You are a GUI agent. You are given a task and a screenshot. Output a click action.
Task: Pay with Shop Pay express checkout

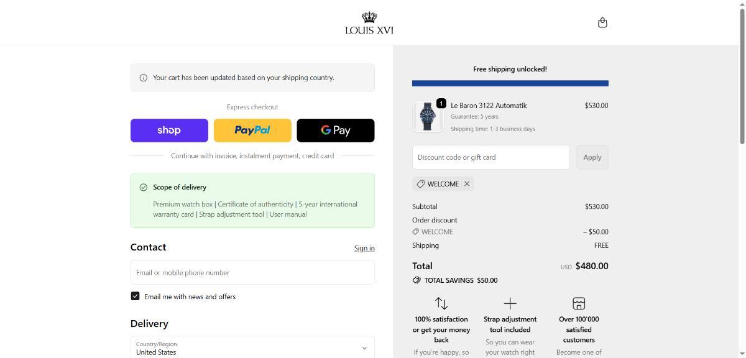(169, 131)
